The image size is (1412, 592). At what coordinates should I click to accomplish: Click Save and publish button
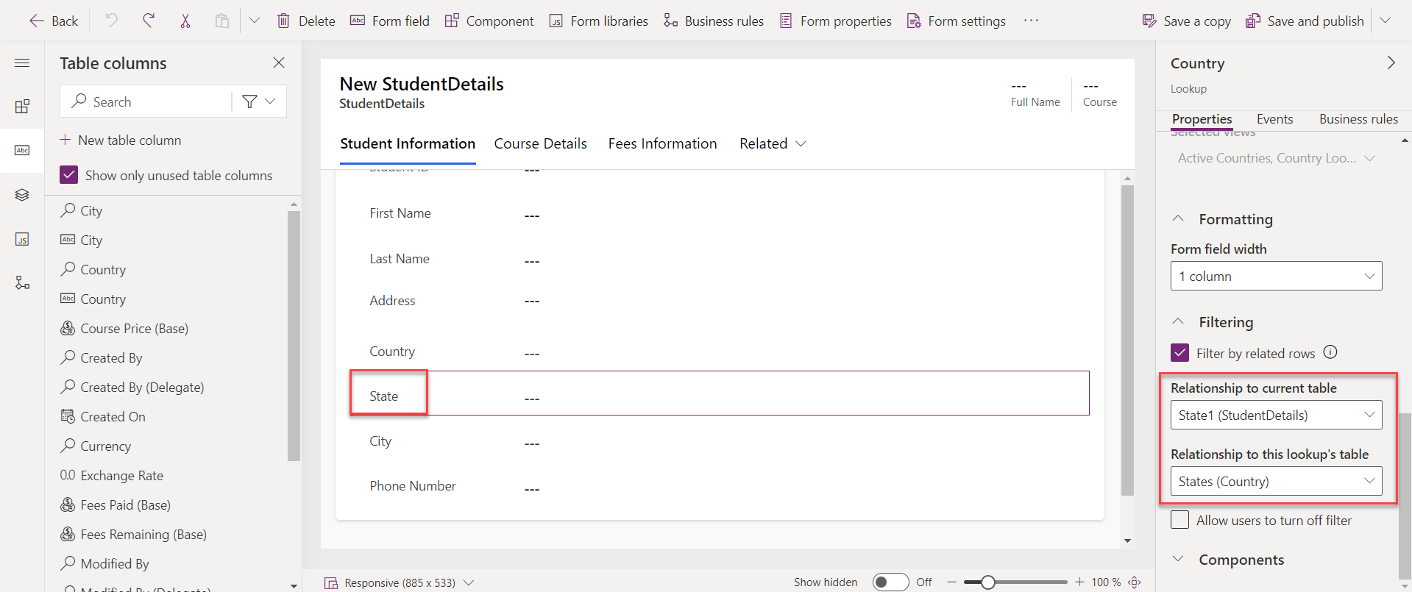pyautogui.click(x=1305, y=21)
